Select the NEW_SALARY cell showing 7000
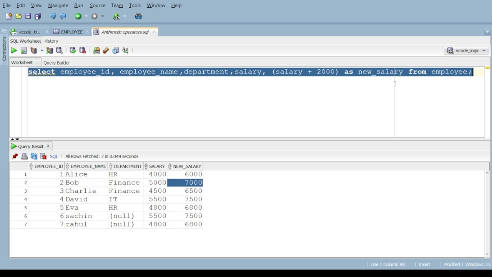The image size is (492, 277). [x=185, y=182]
